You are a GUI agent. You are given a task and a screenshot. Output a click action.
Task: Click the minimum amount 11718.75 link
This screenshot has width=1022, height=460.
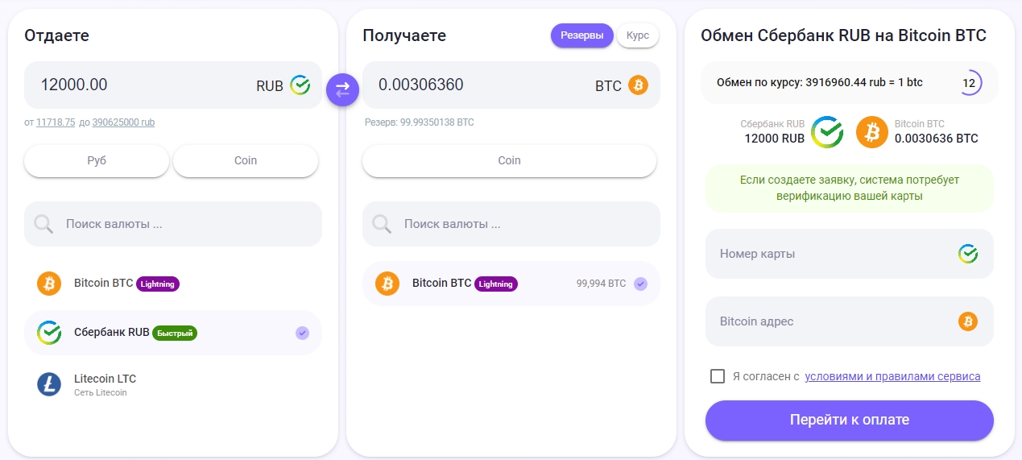[56, 122]
